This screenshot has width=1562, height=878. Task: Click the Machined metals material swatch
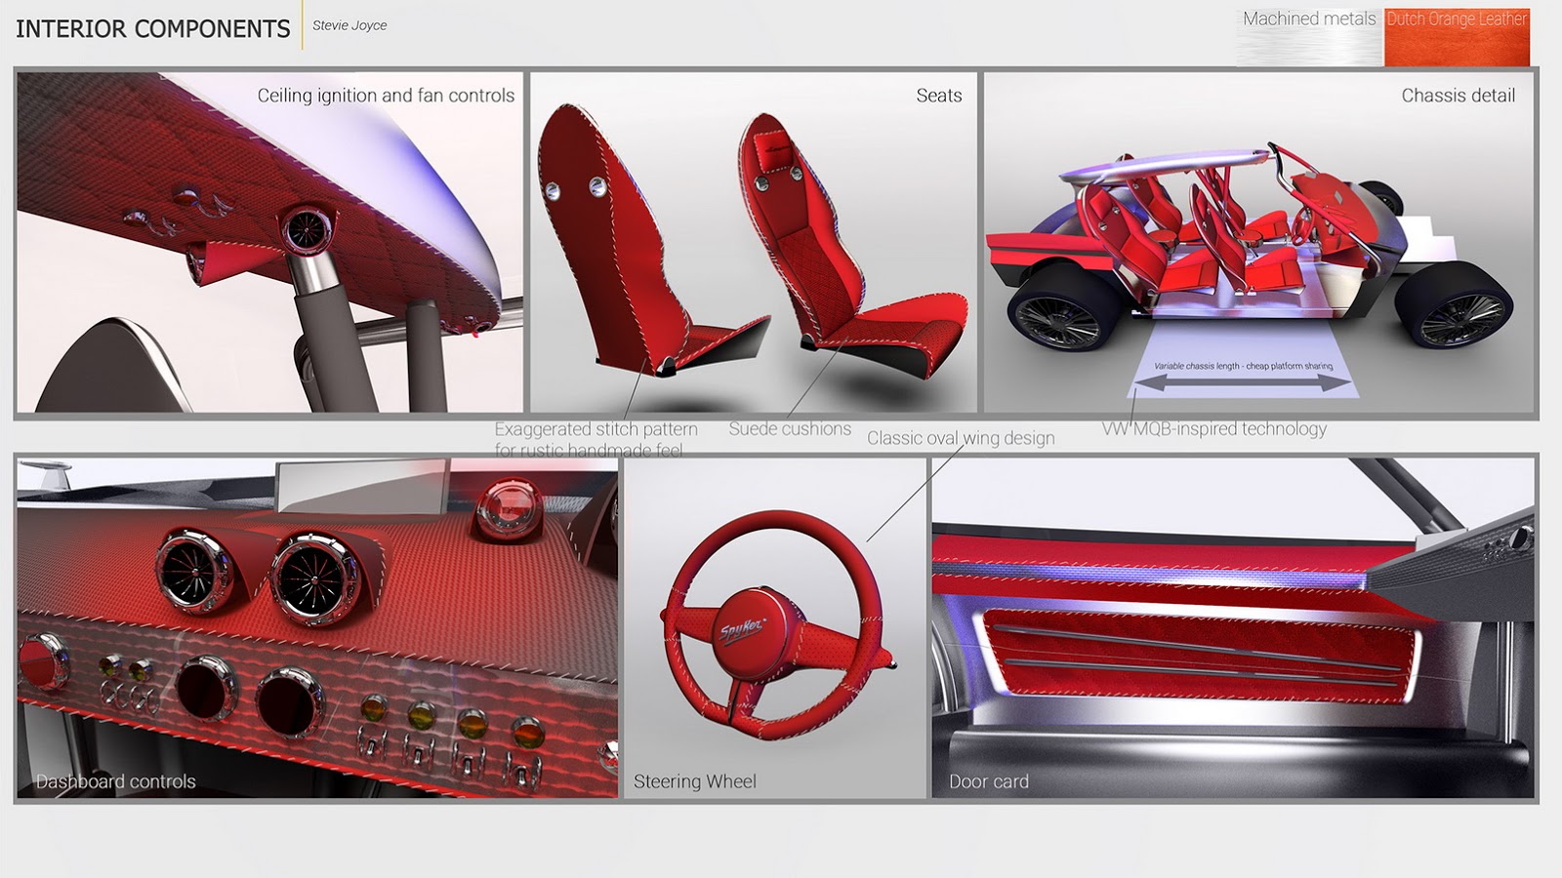[1309, 37]
